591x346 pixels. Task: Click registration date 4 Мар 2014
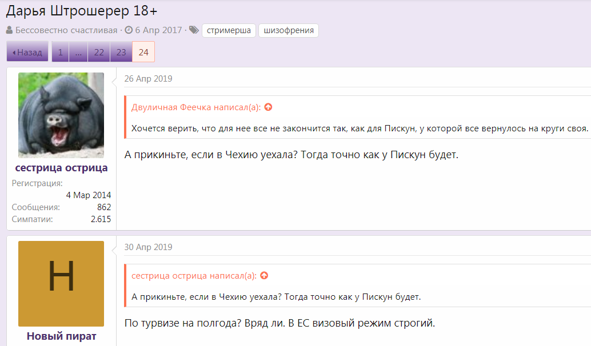pos(89,195)
